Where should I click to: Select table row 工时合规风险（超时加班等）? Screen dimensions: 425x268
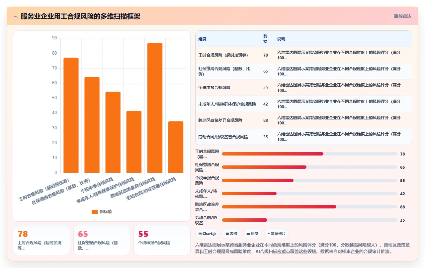click(x=303, y=55)
